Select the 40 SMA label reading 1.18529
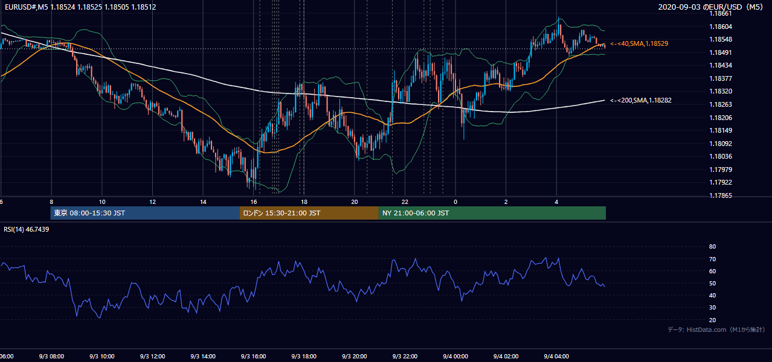The image size is (772, 362). click(639, 43)
